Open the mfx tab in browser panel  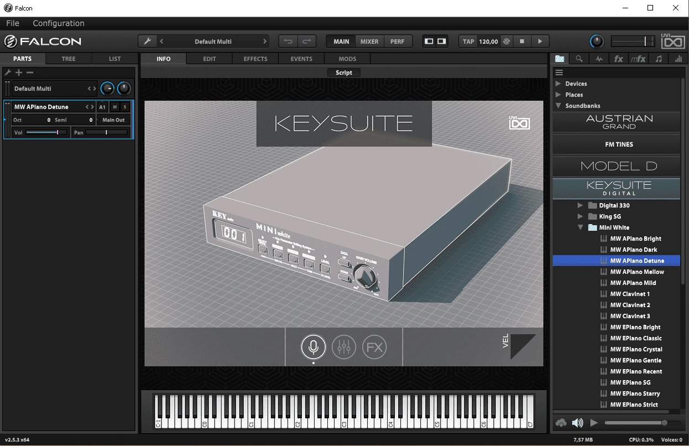[638, 59]
